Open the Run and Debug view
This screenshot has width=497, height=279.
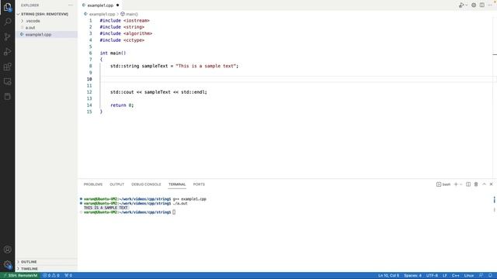[7, 52]
